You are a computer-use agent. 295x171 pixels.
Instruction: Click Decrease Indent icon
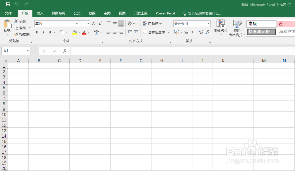click(130, 32)
